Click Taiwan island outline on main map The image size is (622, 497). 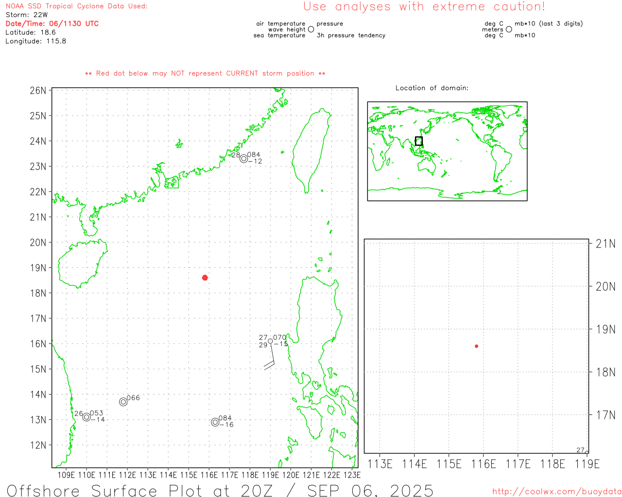pyautogui.click(x=311, y=151)
